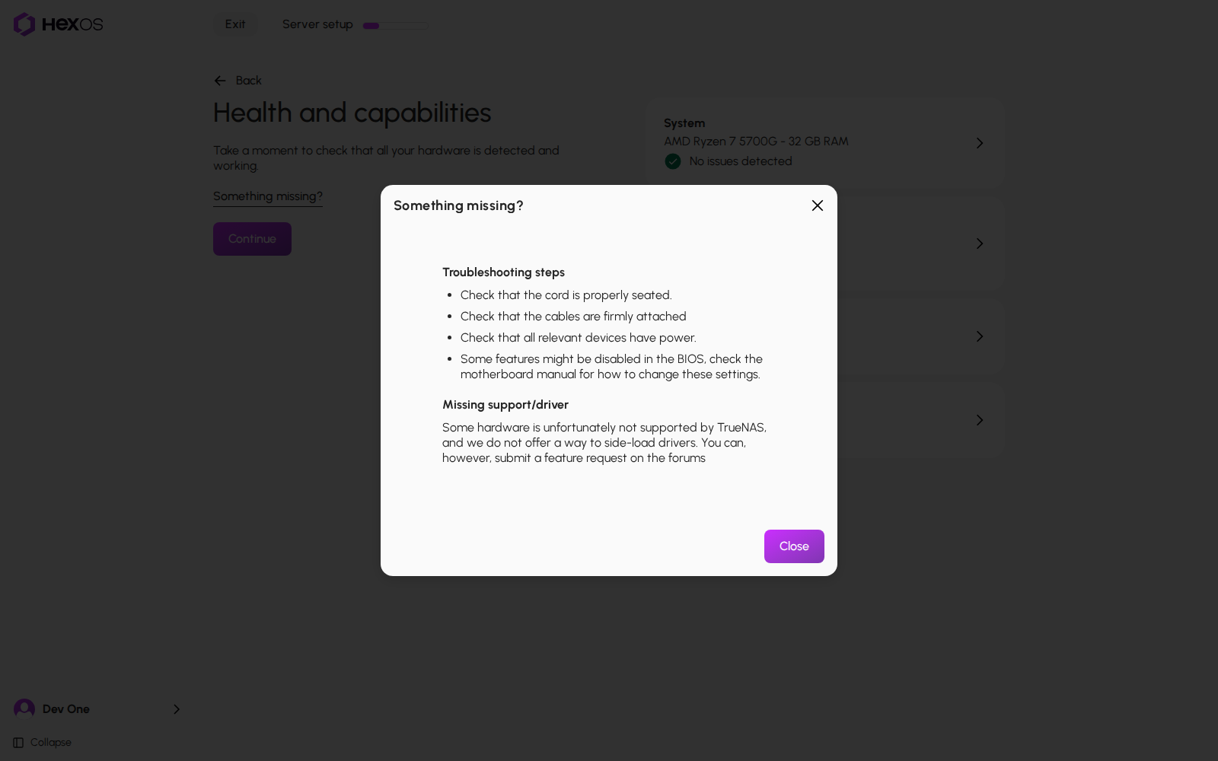
Task: Click the green No issues checkmark icon
Action: (x=673, y=161)
